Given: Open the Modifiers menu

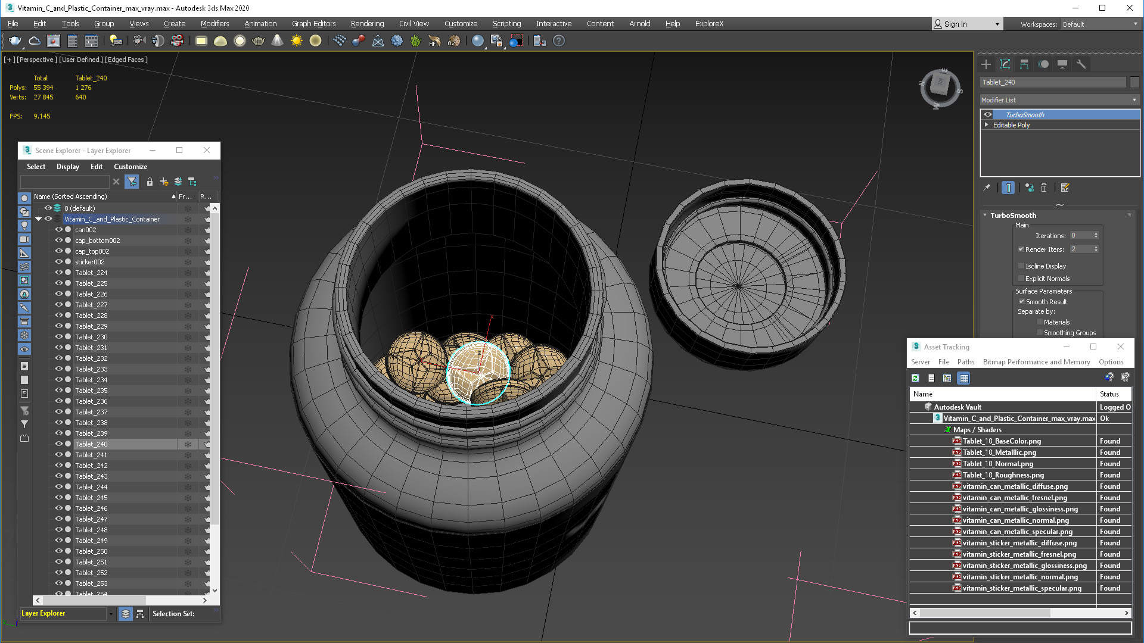Looking at the screenshot, I should 213,24.
